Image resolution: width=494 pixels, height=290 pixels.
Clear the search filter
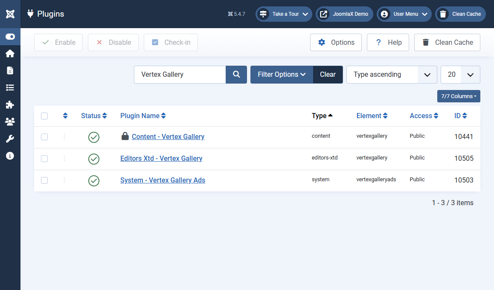click(328, 75)
